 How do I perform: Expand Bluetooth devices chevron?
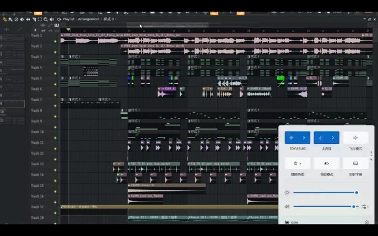[333, 138]
